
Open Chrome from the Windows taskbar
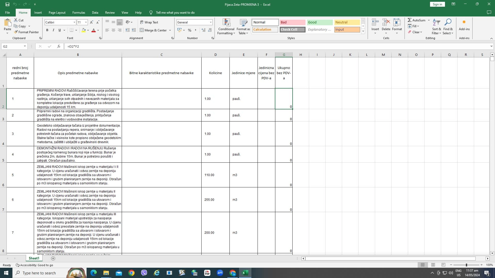[x=131, y=273]
